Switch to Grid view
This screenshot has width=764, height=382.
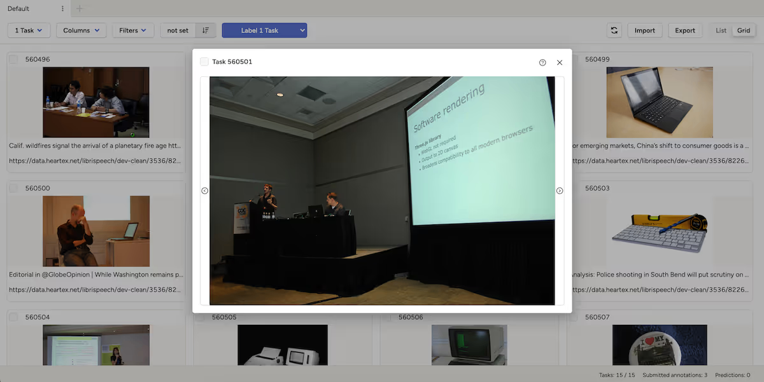[x=744, y=31]
